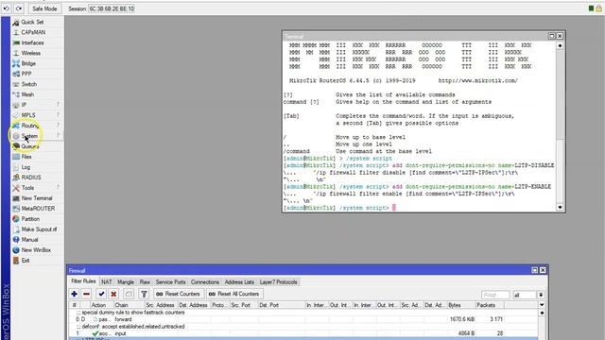Image resolution: width=605 pixels, height=340 pixels.
Task: Expand the System submenu
Action: pos(37,136)
